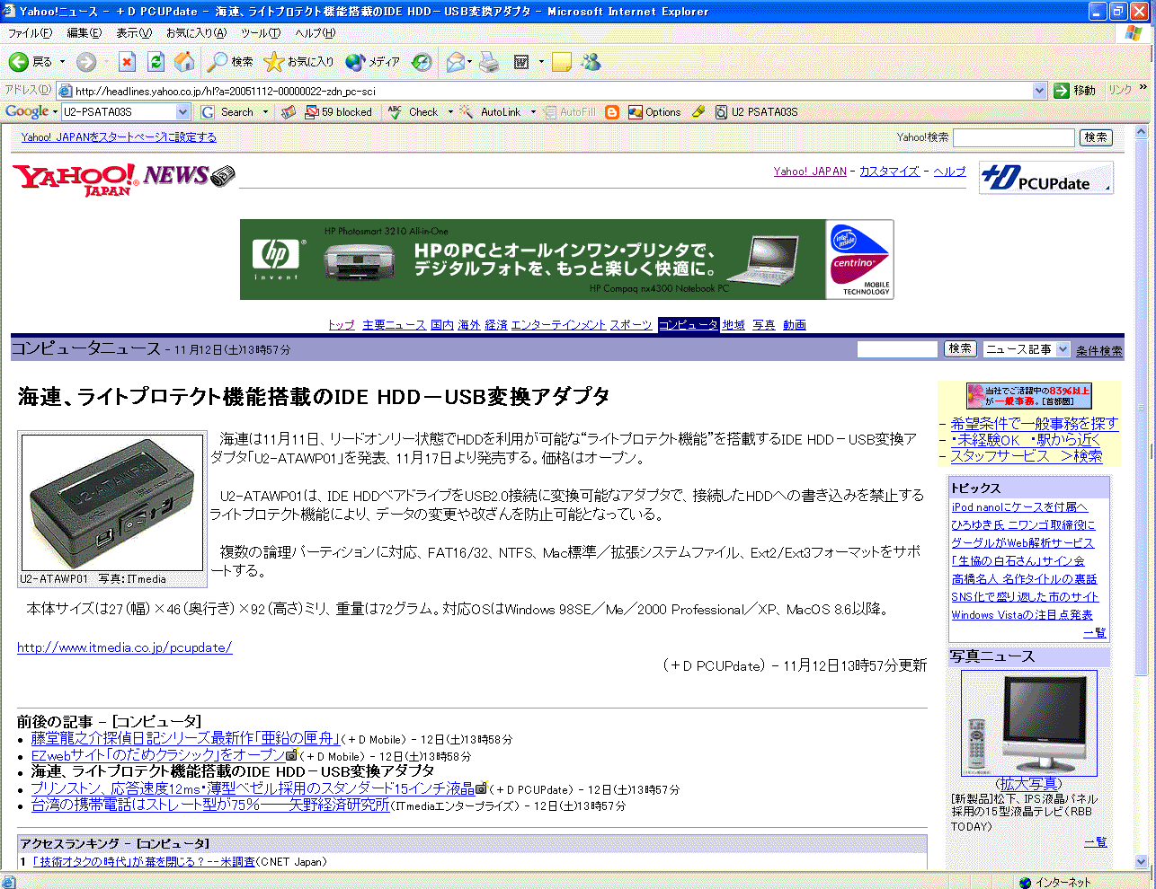Image resolution: width=1156 pixels, height=889 pixels.
Task: Click the 検索 button in the news search bar
Action: [960, 349]
